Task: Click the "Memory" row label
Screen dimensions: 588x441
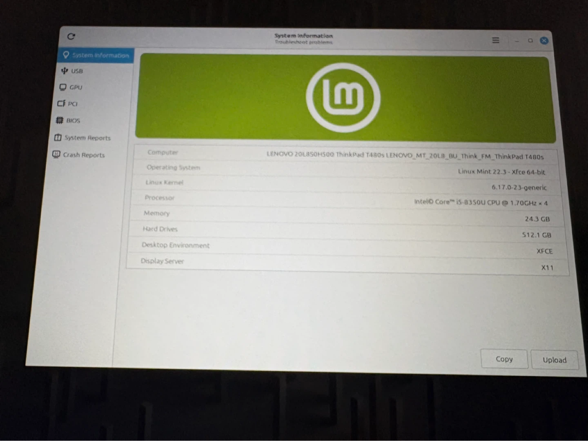Action: [156, 213]
